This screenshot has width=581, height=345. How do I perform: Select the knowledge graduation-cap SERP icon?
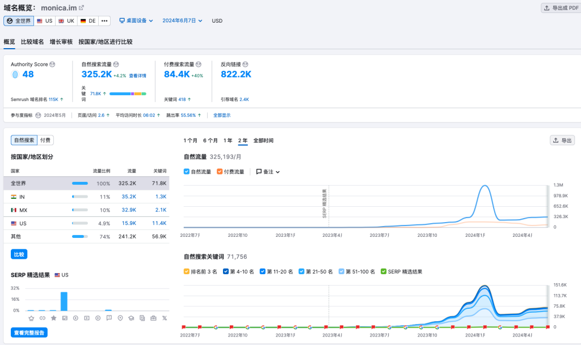tap(131, 318)
